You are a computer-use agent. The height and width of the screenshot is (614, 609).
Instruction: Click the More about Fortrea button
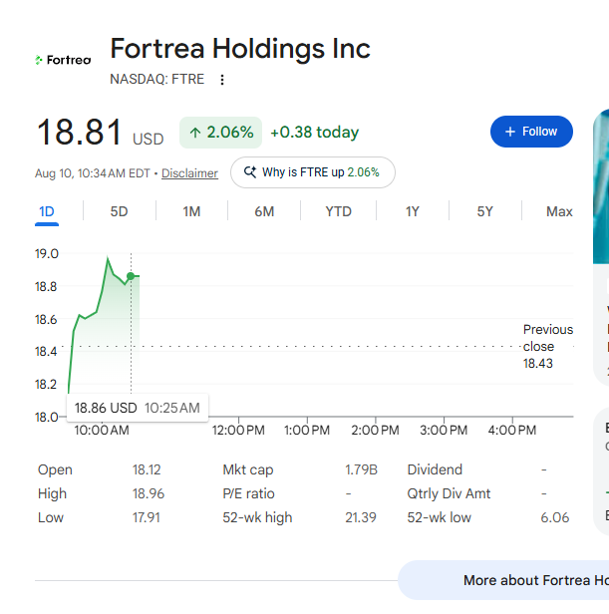pos(503,580)
